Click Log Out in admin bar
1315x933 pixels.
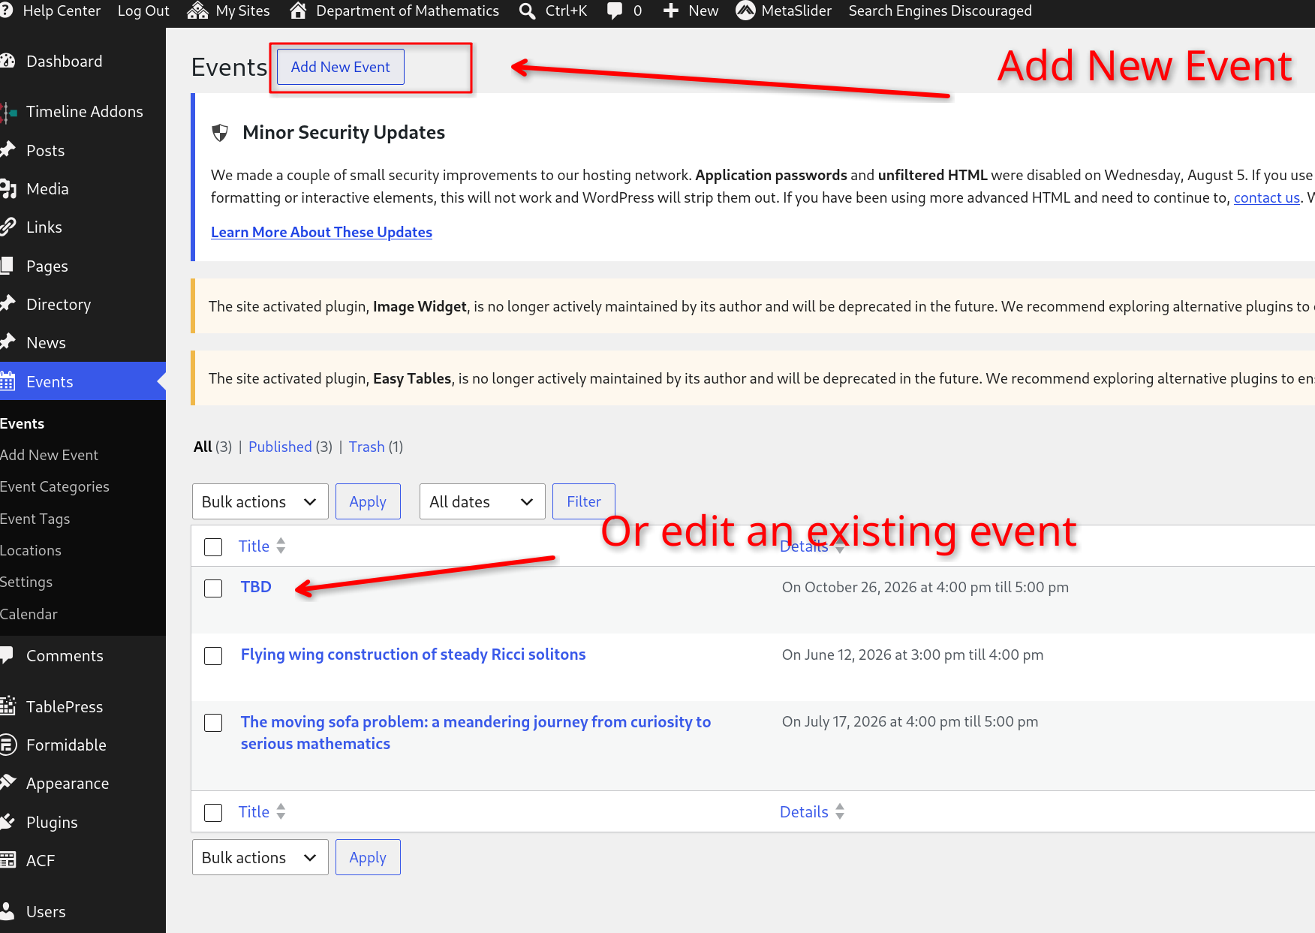pyautogui.click(x=143, y=11)
